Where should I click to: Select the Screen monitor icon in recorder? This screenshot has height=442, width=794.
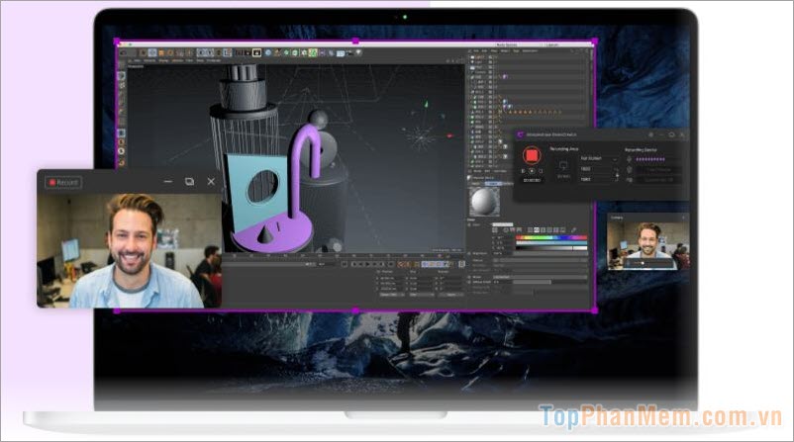pyautogui.click(x=563, y=167)
